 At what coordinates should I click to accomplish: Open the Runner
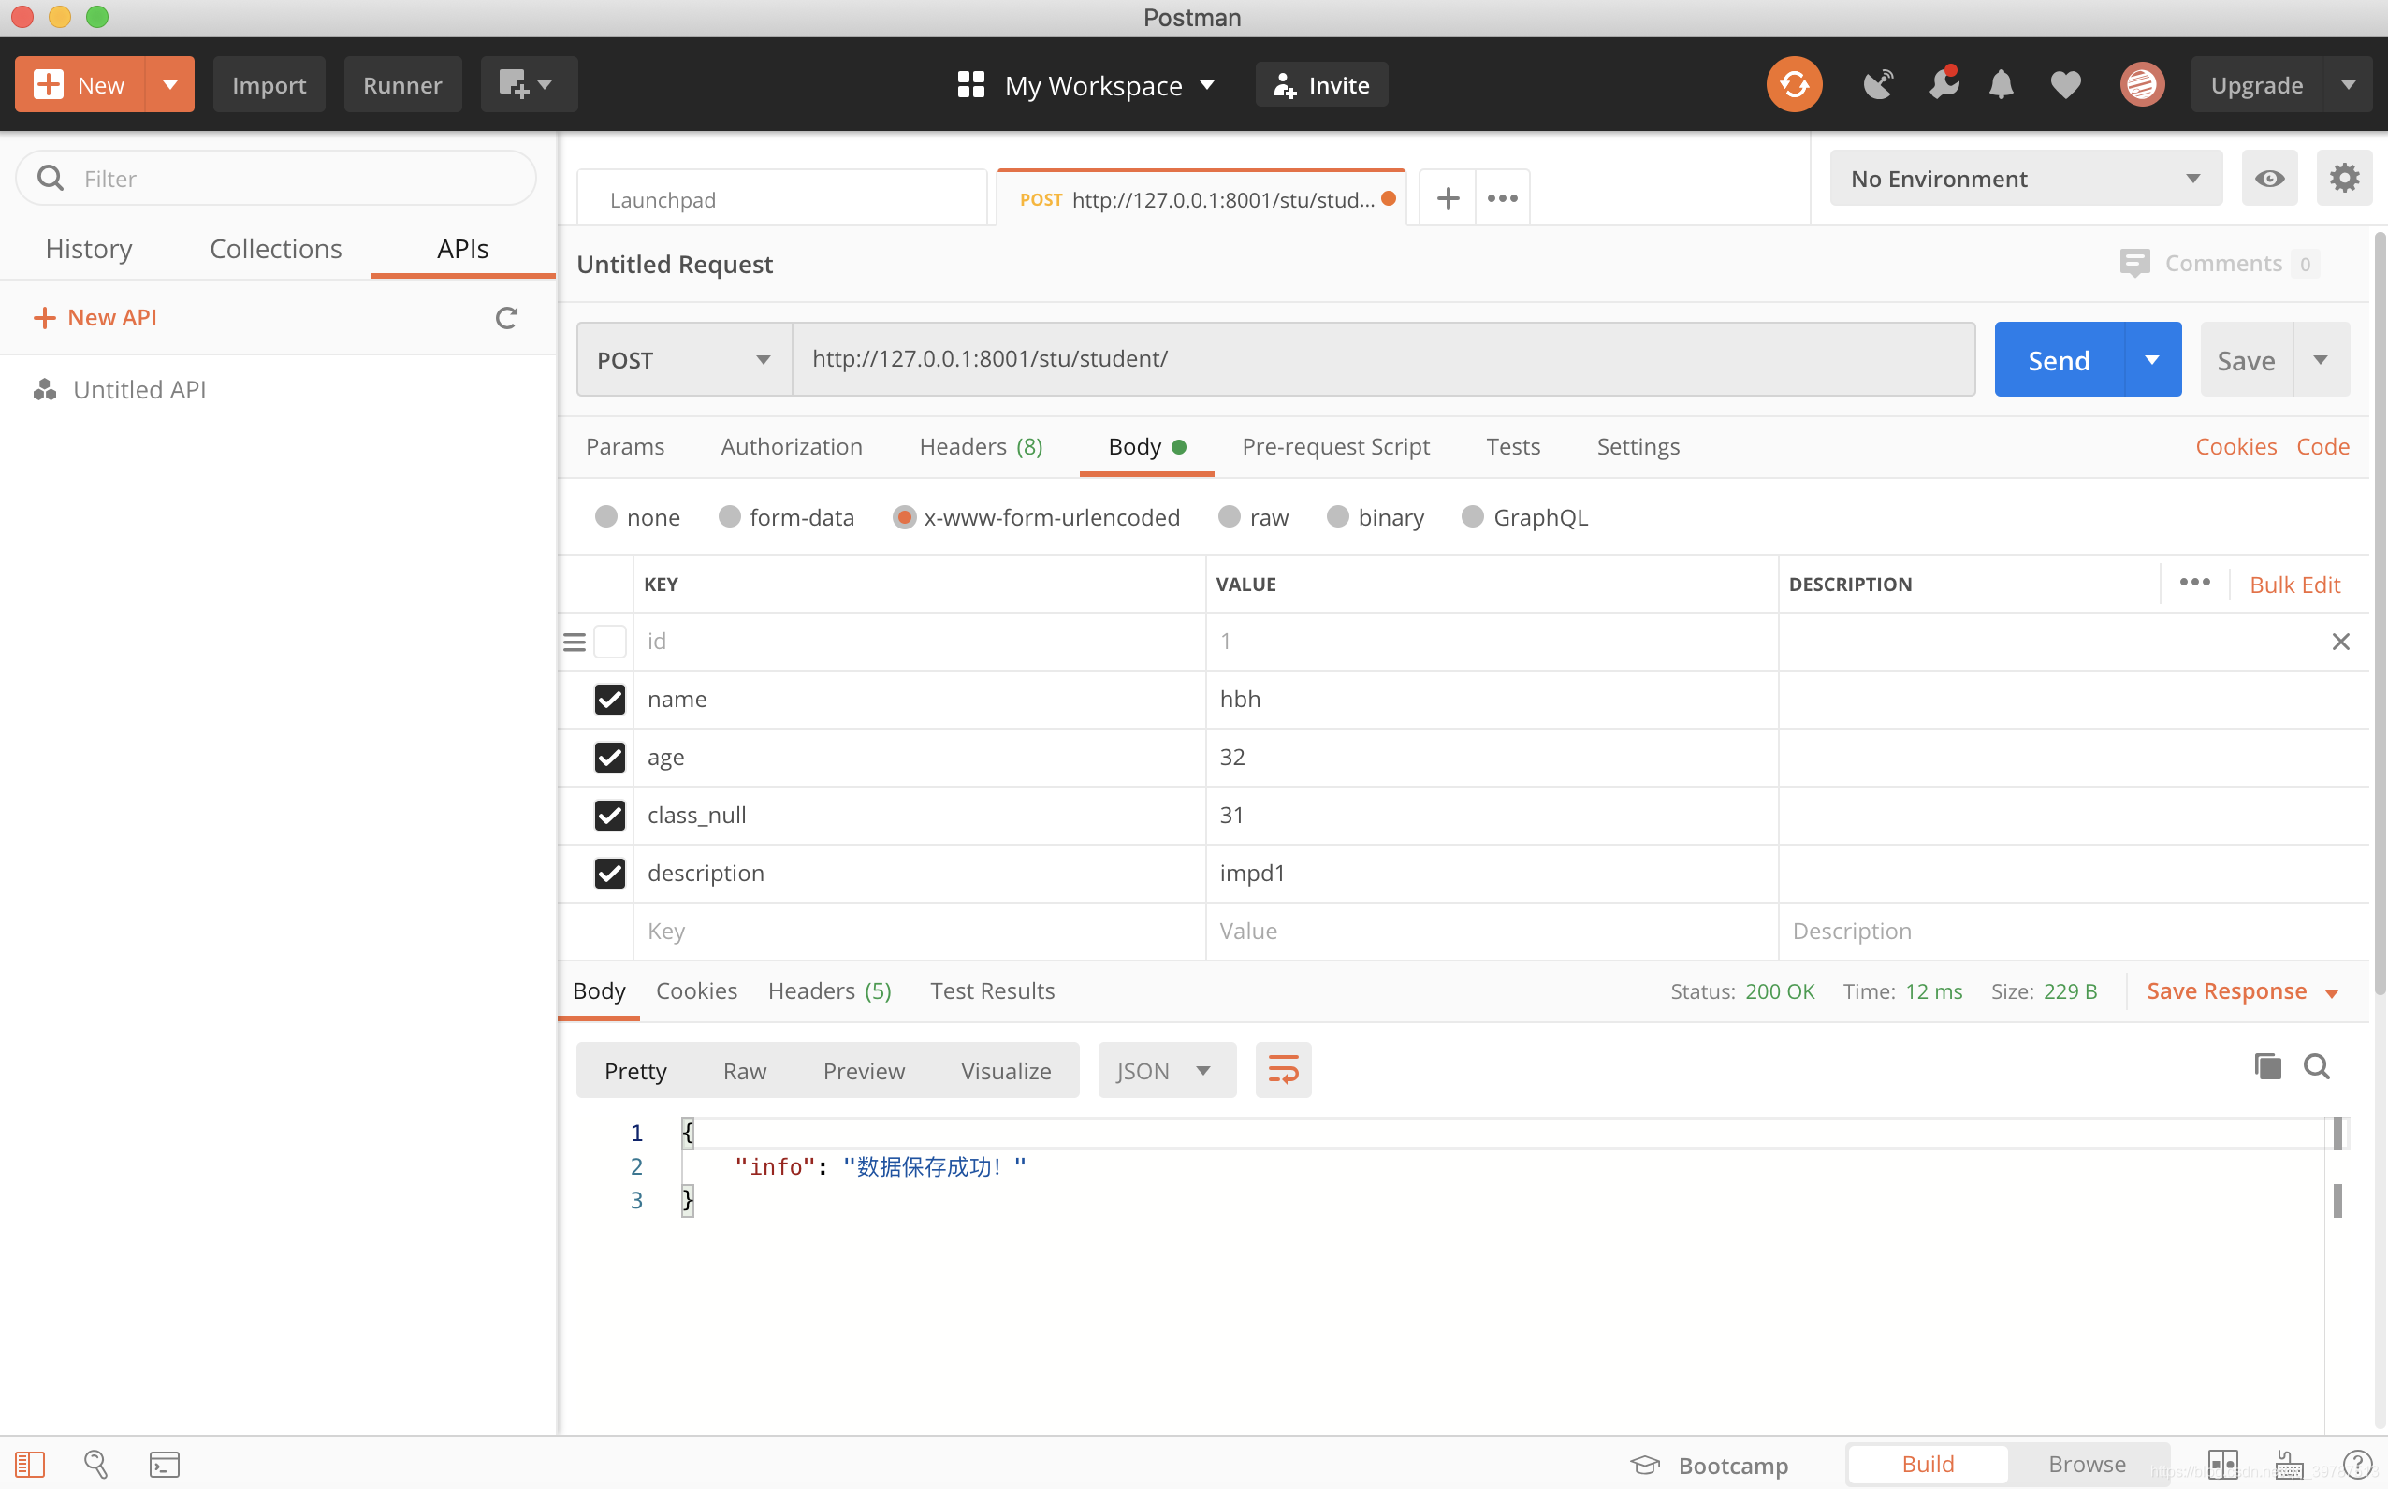click(402, 85)
